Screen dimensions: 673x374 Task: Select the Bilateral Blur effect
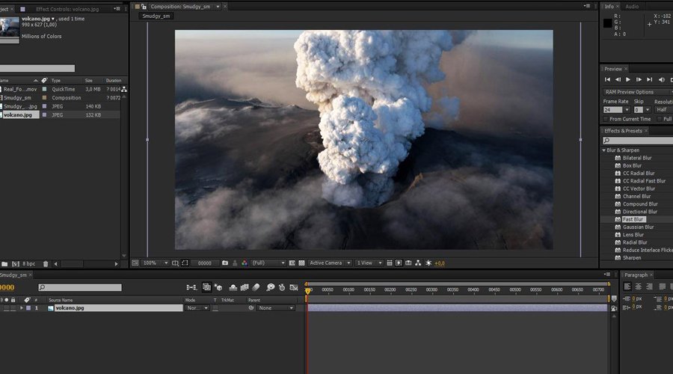coord(637,158)
